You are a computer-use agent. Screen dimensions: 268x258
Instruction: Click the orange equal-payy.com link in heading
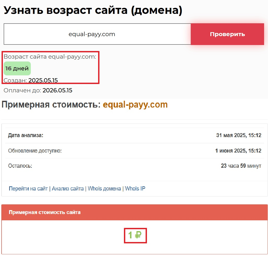(x=135, y=105)
